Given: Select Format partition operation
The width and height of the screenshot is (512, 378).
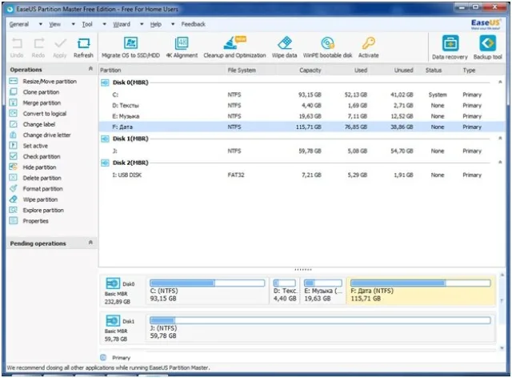Looking at the screenshot, I should point(42,189).
